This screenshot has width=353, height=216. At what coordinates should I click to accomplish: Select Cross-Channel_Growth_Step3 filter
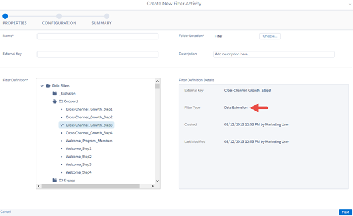click(86, 125)
